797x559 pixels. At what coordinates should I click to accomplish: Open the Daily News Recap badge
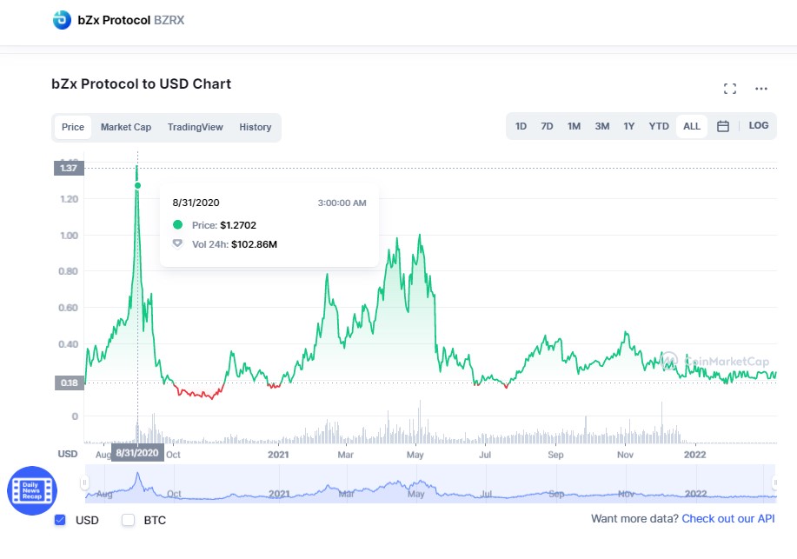point(32,490)
